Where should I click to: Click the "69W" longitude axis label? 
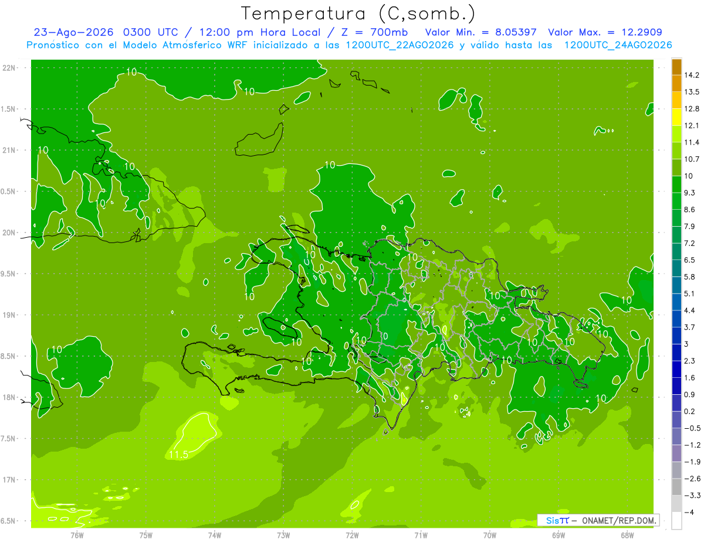559,535
